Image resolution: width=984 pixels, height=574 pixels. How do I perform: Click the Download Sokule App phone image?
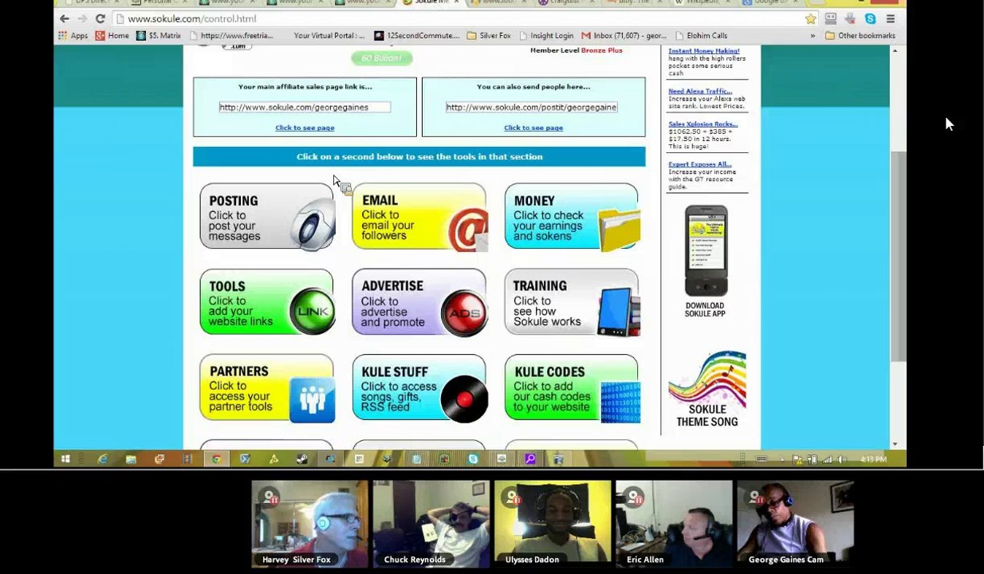click(x=706, y=251)
